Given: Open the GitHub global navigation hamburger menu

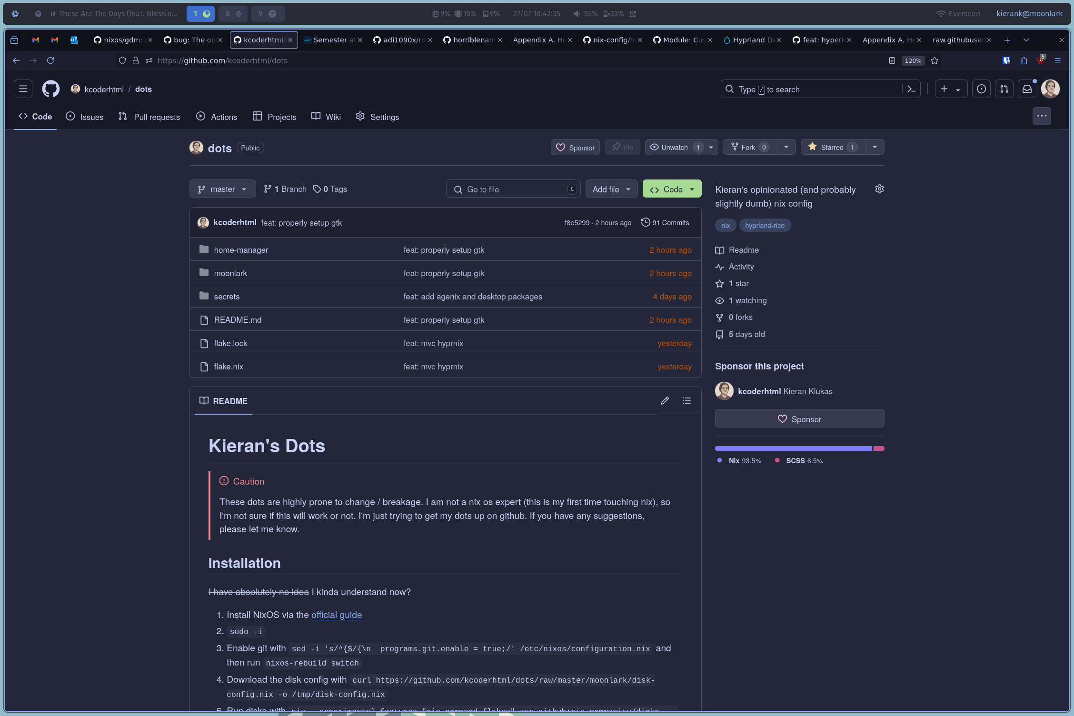Looking at the screenshot, I should point(22,89).
